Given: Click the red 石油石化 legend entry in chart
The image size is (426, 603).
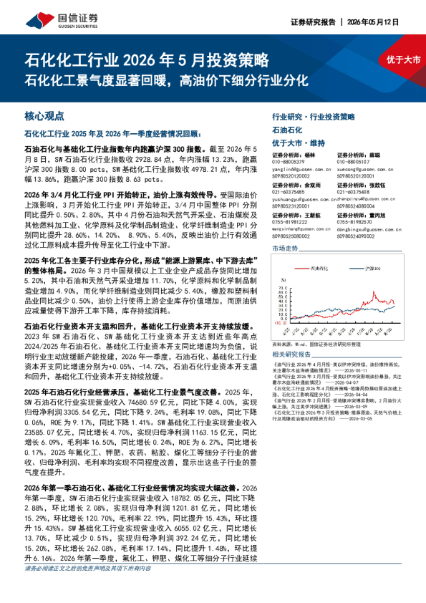Looking at the screenshot, I should tap(311, 269).
